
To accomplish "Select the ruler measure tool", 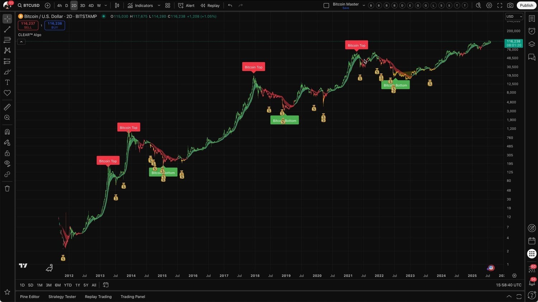I will point(7,107).
